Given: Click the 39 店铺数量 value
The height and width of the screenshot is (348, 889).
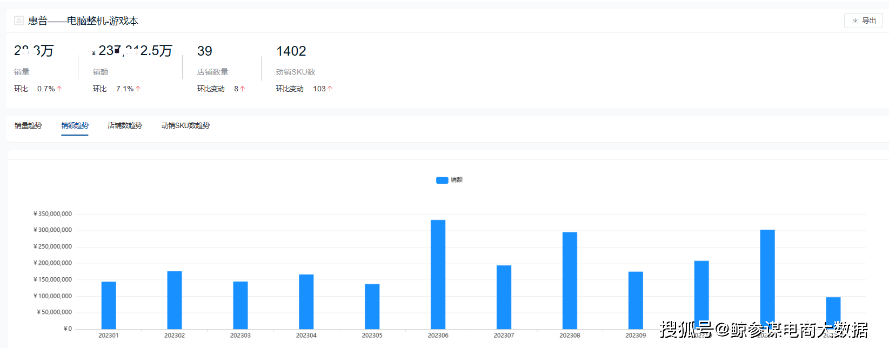Looking at the screenshot, I should 205,51.
